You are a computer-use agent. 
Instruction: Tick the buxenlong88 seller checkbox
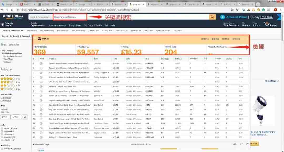[2, 137]
